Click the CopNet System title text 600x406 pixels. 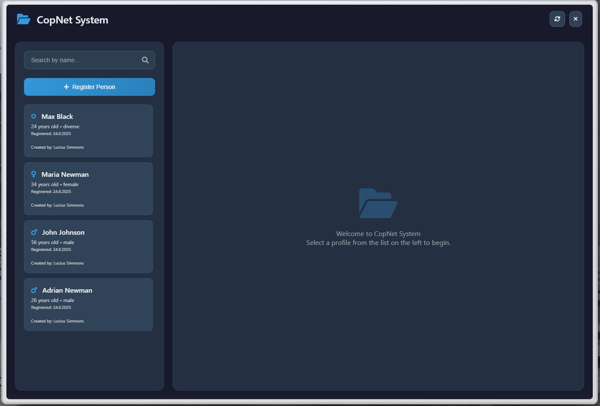[x=72, y=20]
